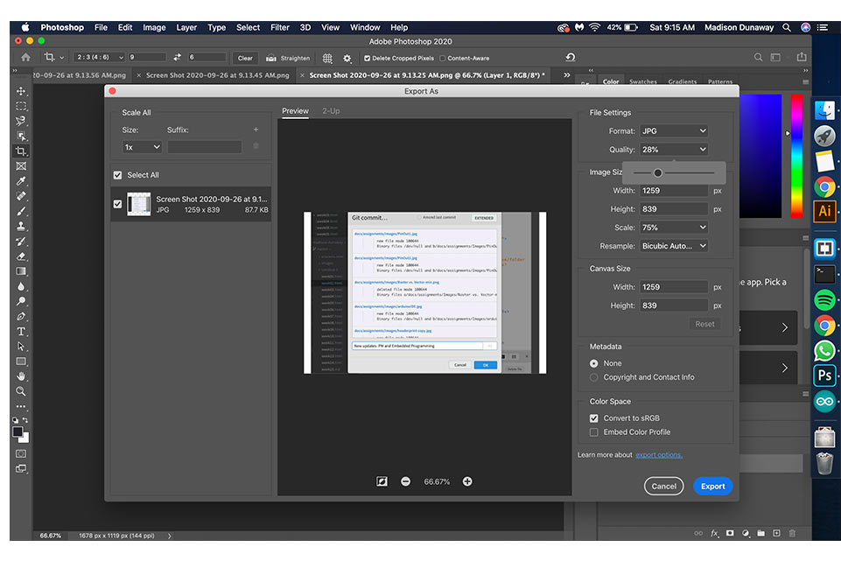Open crop aspect ratio preset dropdown

(x=99, y=58)
